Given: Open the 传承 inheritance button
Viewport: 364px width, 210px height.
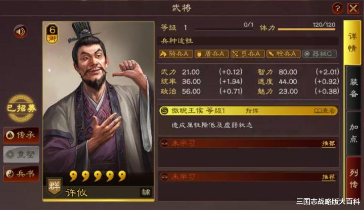Looking at the screenshot, I should [x=21, y=135].
